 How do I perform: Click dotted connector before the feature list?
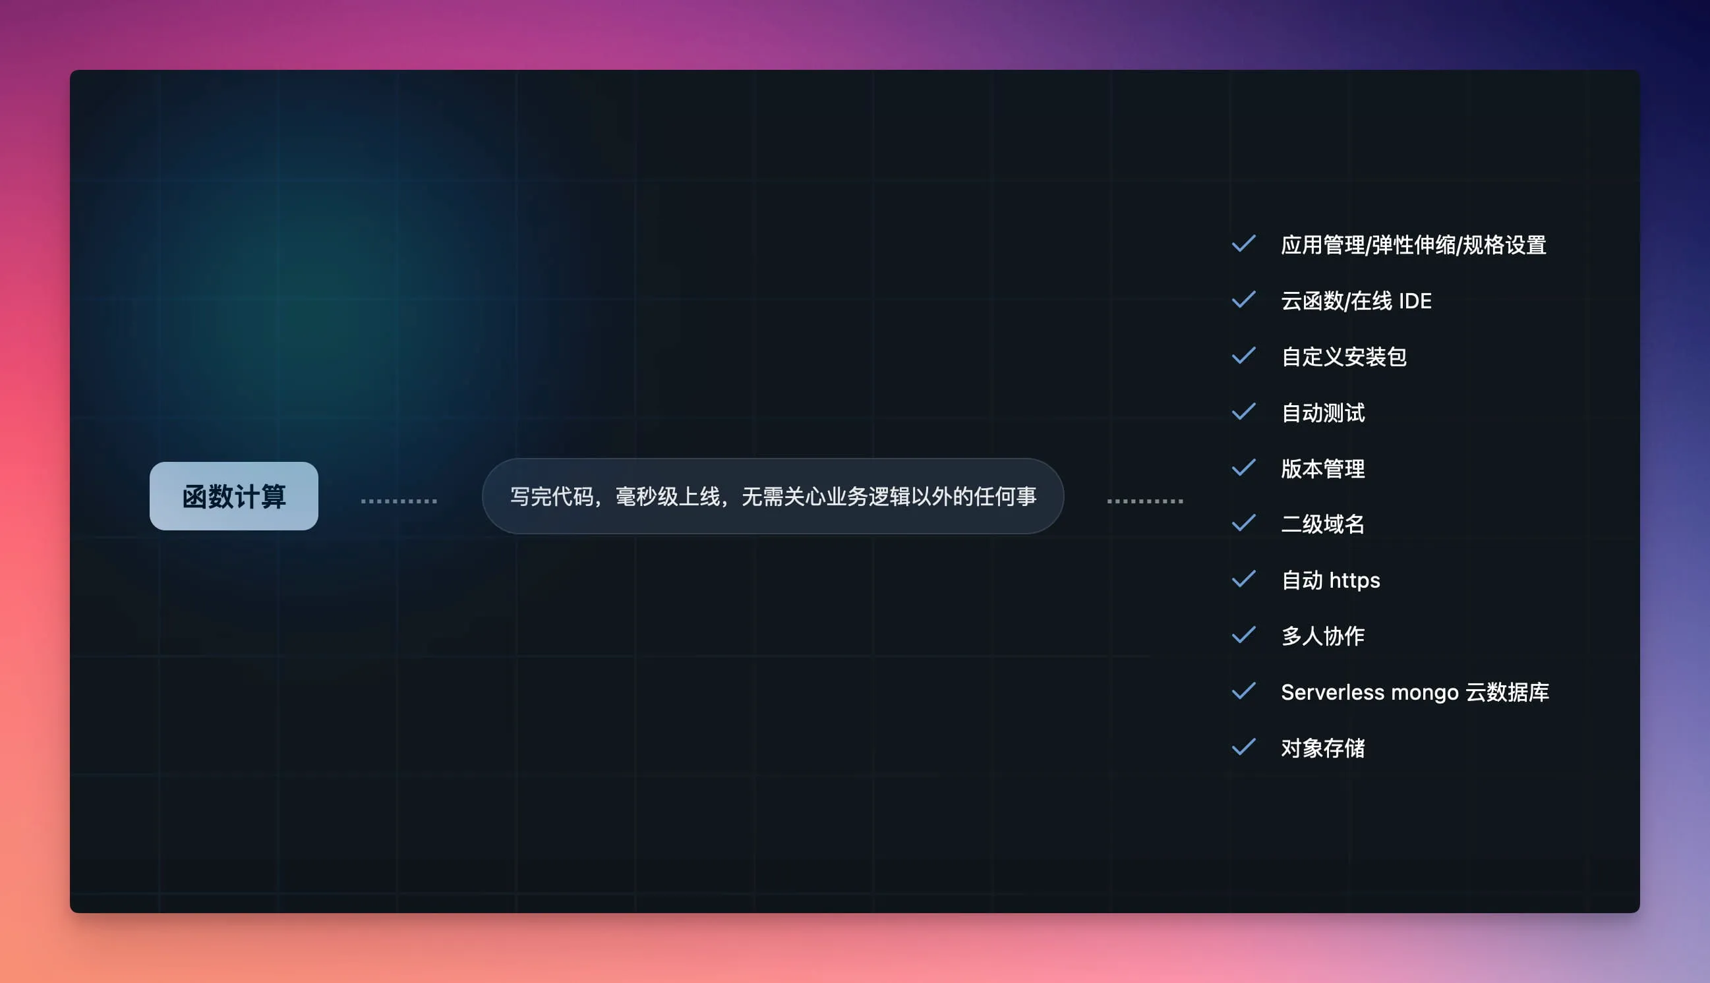click(1145, 501)
